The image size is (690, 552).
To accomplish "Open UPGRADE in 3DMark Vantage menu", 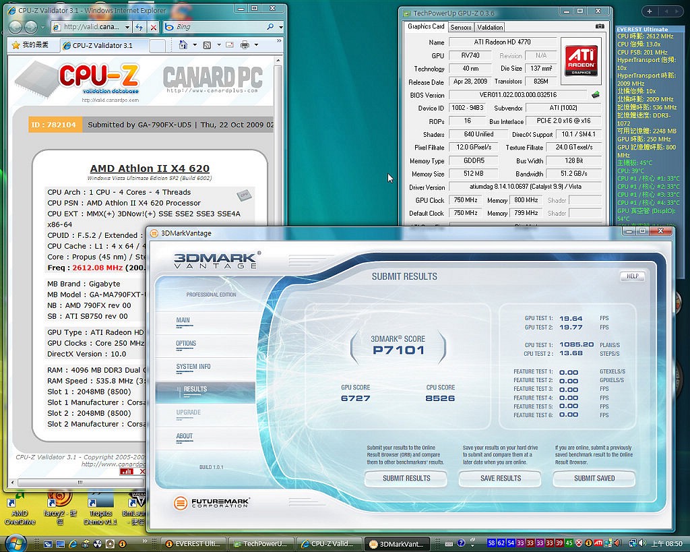I will [189, 413].
